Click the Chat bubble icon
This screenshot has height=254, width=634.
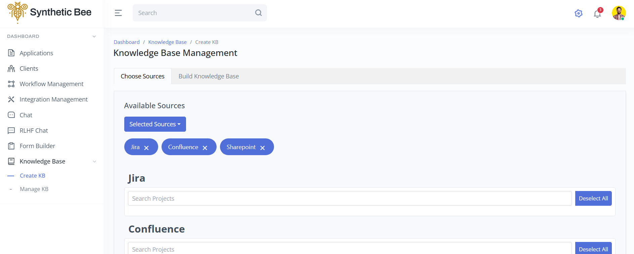point(11,115)
